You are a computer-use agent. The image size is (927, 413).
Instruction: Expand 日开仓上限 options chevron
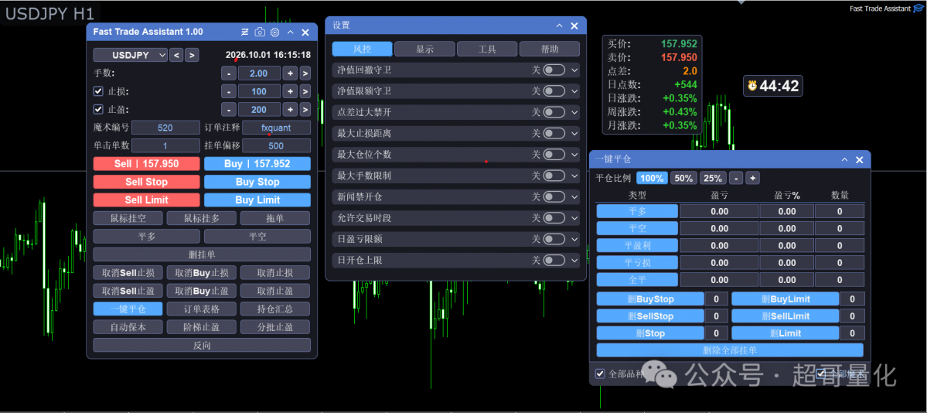pyautogui.click(x=574, y=261)
